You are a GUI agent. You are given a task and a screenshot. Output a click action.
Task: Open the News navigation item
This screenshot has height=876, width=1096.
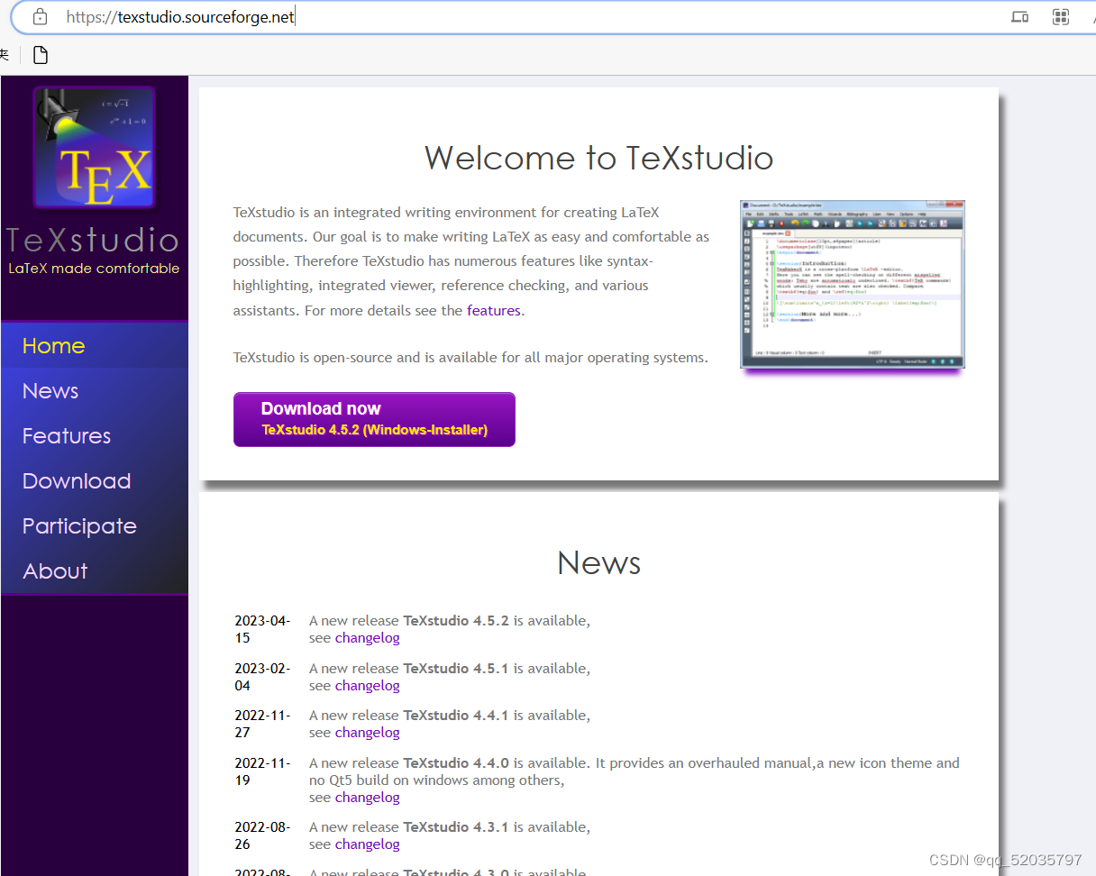tap(95, 390)
